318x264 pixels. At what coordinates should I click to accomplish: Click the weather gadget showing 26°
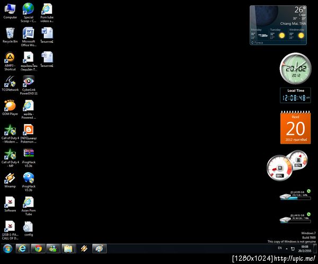click(x=278, y=25)
